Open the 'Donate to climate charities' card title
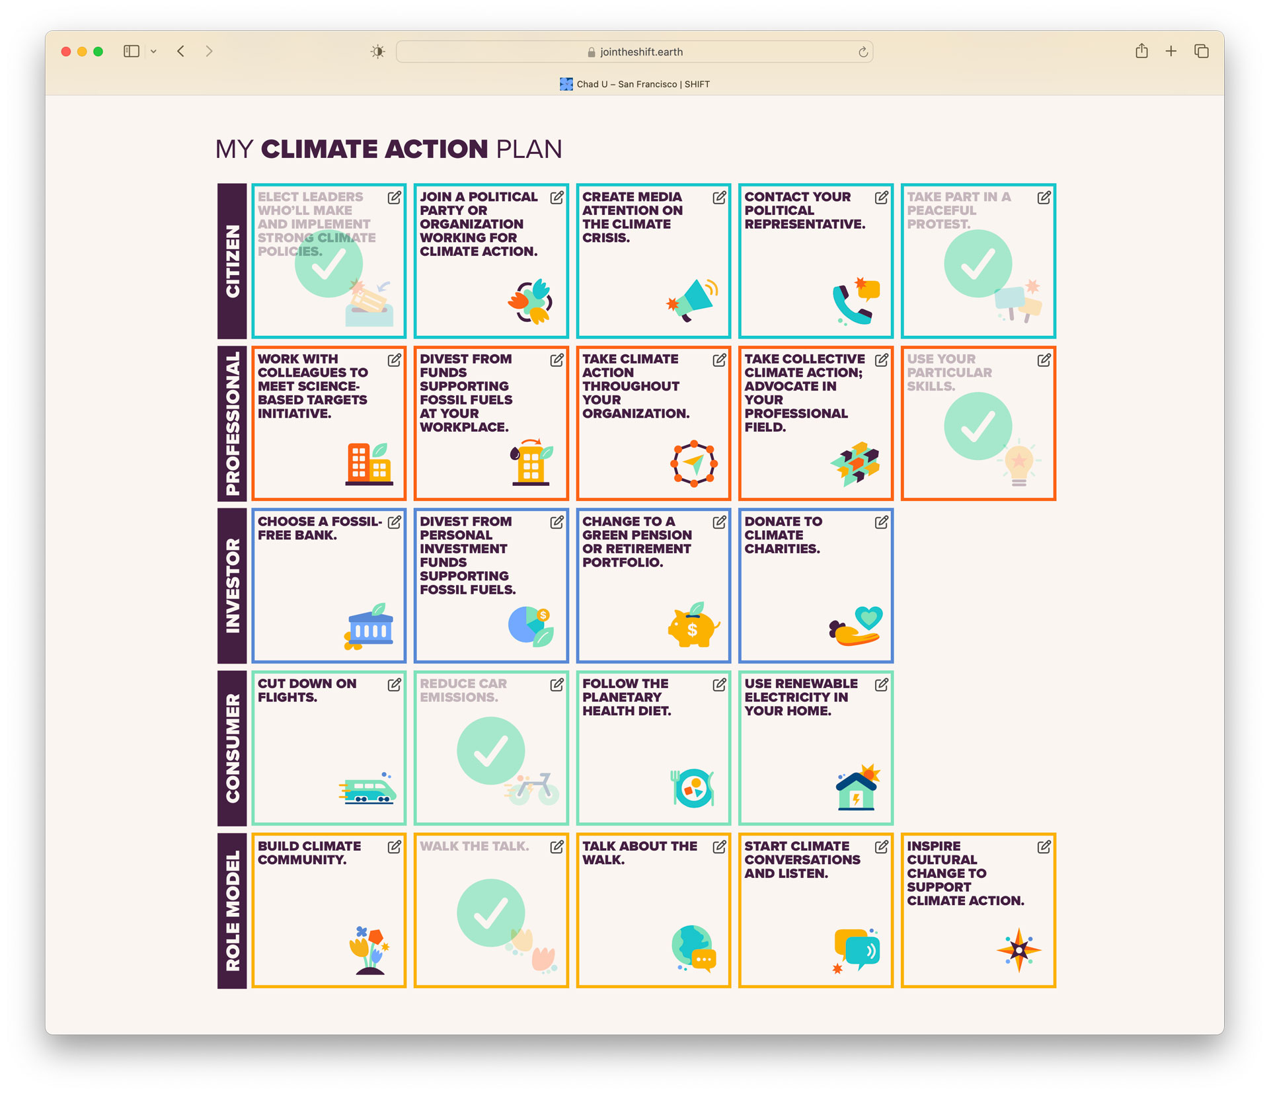Screen dimensions: 1269x1094 [x=783, y=535]
